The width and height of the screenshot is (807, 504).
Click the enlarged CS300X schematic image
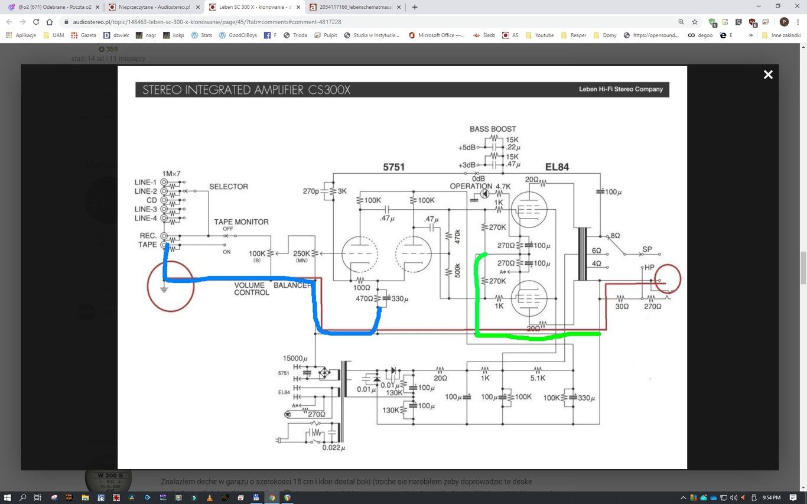(402, 267)
